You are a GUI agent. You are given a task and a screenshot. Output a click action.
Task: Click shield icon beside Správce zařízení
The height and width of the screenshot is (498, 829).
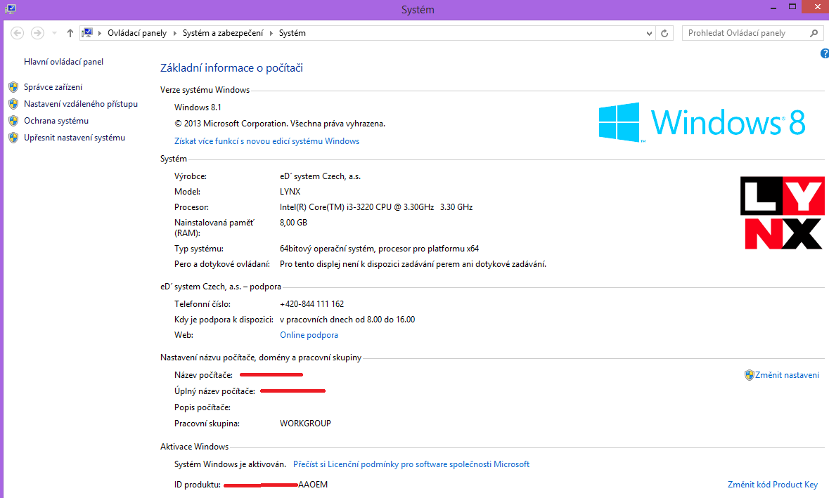(x=13, y=87)
